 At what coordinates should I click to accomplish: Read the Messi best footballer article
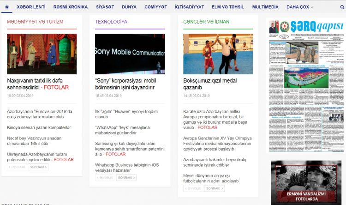point(213,178)
